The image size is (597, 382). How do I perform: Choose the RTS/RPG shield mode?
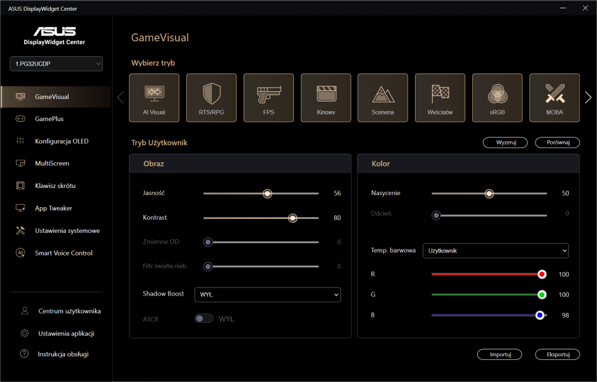(x=211, y=98)
